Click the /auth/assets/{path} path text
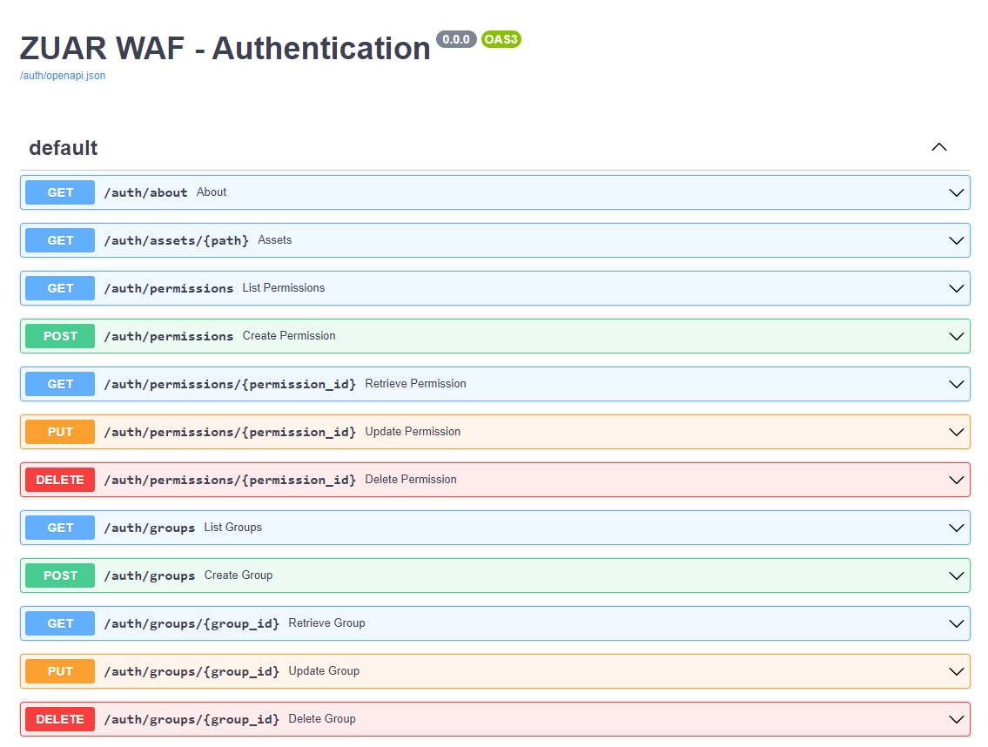 (x=177, y=241)
